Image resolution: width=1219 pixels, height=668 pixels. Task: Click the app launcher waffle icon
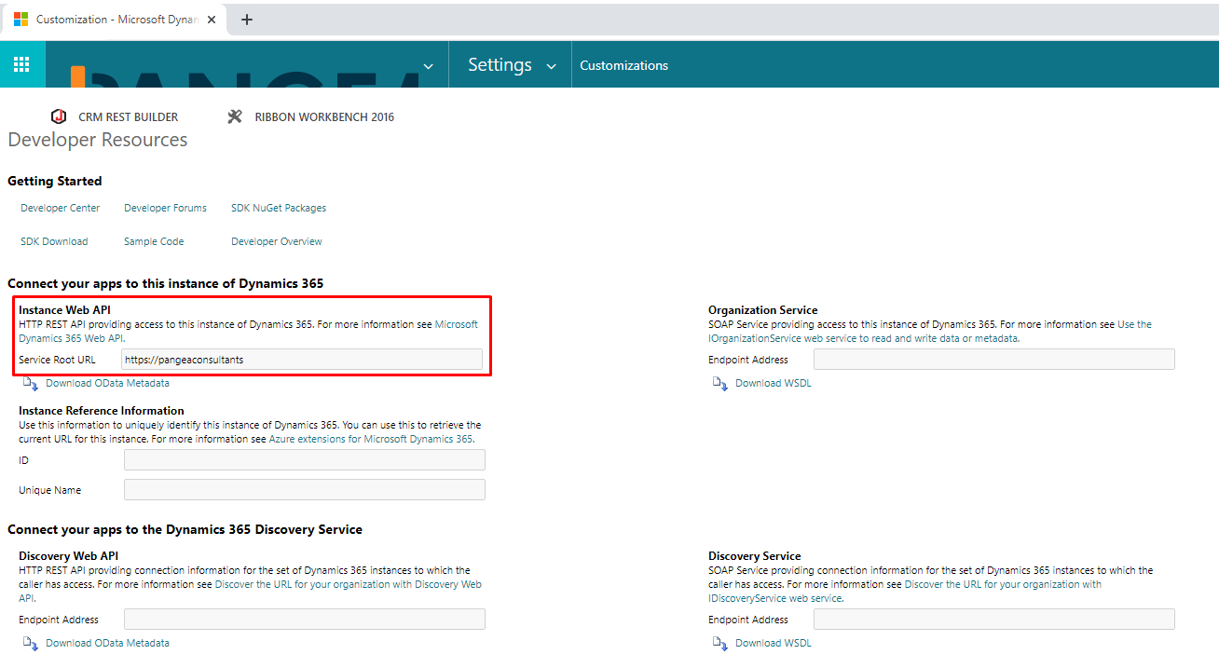pos(21,64)
